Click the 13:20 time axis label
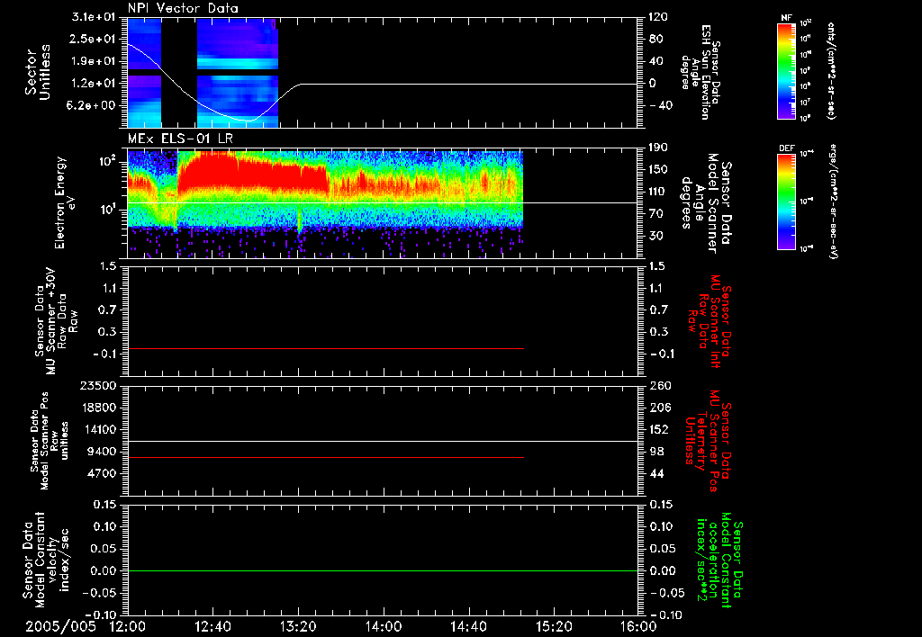This screenshot has width=922, height=637. (x=298, y=626)
